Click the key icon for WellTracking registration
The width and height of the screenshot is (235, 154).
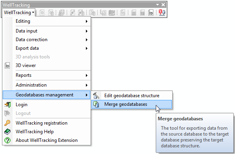click(7, 123)
